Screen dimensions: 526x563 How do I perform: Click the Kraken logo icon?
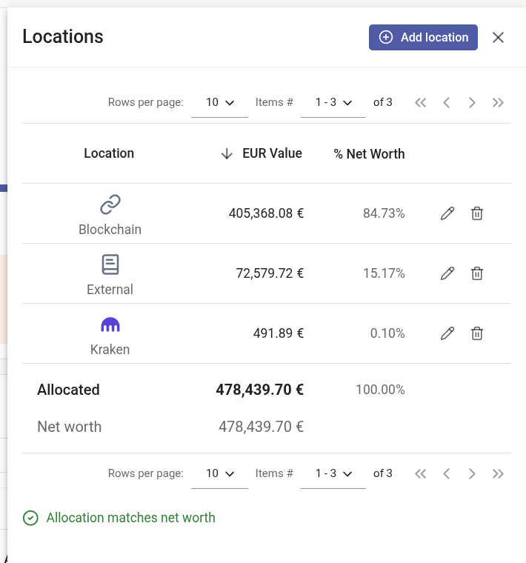[110, 324]
